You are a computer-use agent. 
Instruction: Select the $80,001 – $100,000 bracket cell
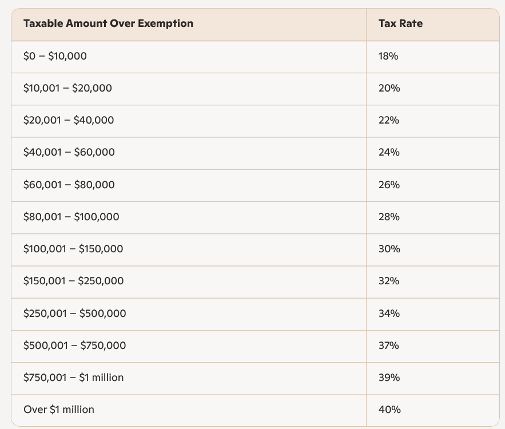point(71,217)
